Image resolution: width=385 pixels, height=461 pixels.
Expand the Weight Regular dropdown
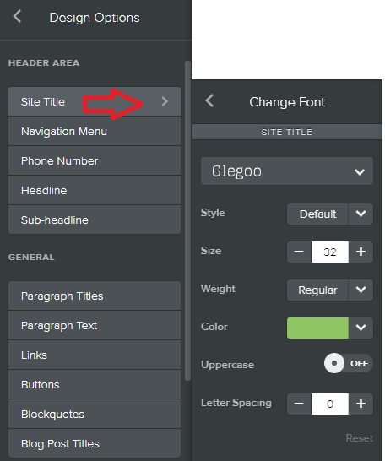(x=361, y=290)
